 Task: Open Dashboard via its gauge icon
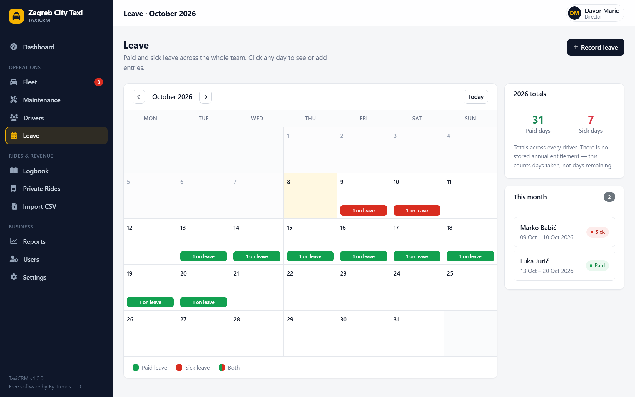click(14, 47)
